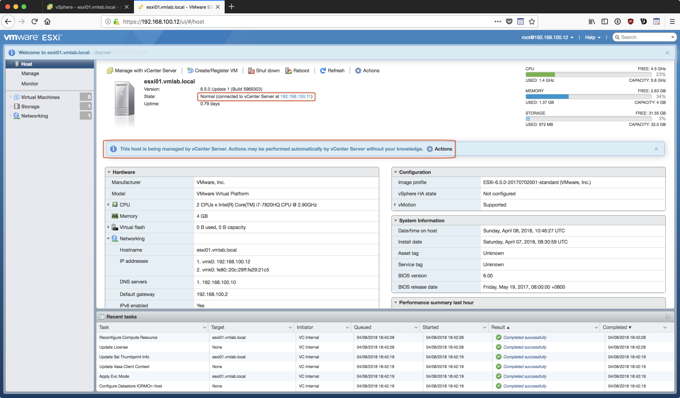The height and width of the screenshot is (398, 680).
Task: Expand the CPU hardware row
Action: click(108, 205)
